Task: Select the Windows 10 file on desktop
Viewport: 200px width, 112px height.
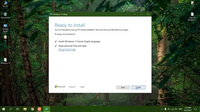Action: [5, 61]
